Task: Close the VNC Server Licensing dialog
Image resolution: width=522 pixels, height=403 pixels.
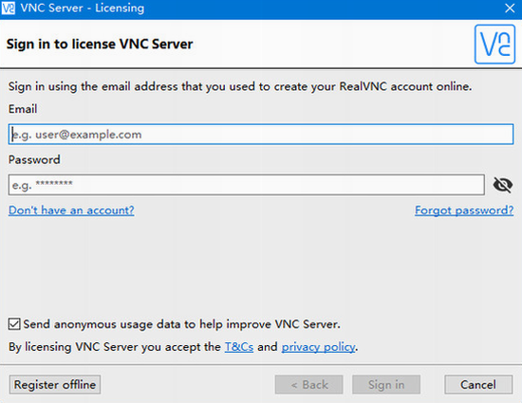Action: pos(510,8)
